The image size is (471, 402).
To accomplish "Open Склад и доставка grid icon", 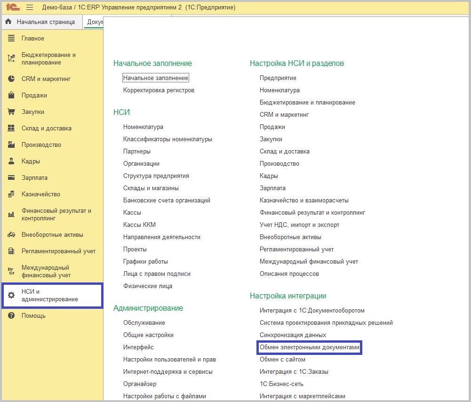I will coord(12,129).
